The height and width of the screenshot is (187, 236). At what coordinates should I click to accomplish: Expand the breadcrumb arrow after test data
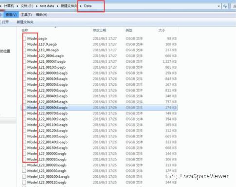(x=57, y=6)
